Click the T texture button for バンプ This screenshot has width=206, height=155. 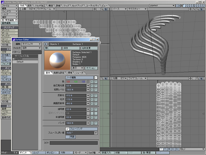tap(96, 123)
